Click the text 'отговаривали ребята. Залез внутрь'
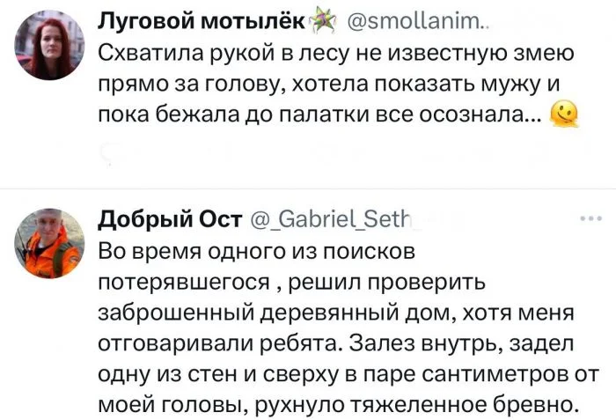 (336, 343)
